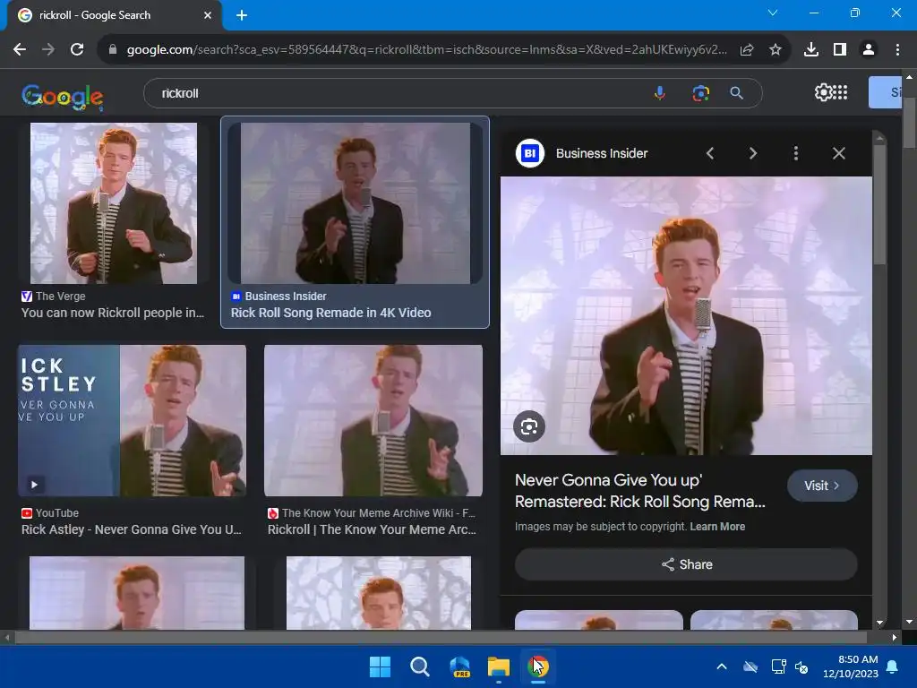Open the YouTube Rick Astley video thumbnail
This screenshot has height=688, width=917.
[133, 421]
